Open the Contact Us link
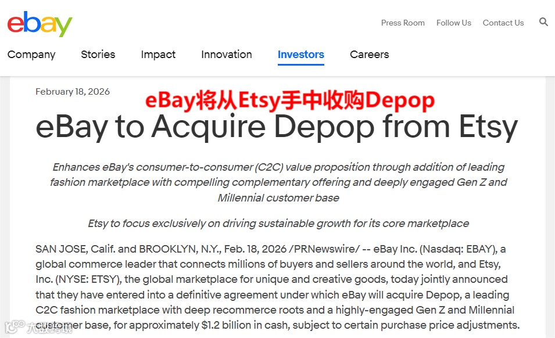This screenshot has width=555, height=338. pos(503,23)
